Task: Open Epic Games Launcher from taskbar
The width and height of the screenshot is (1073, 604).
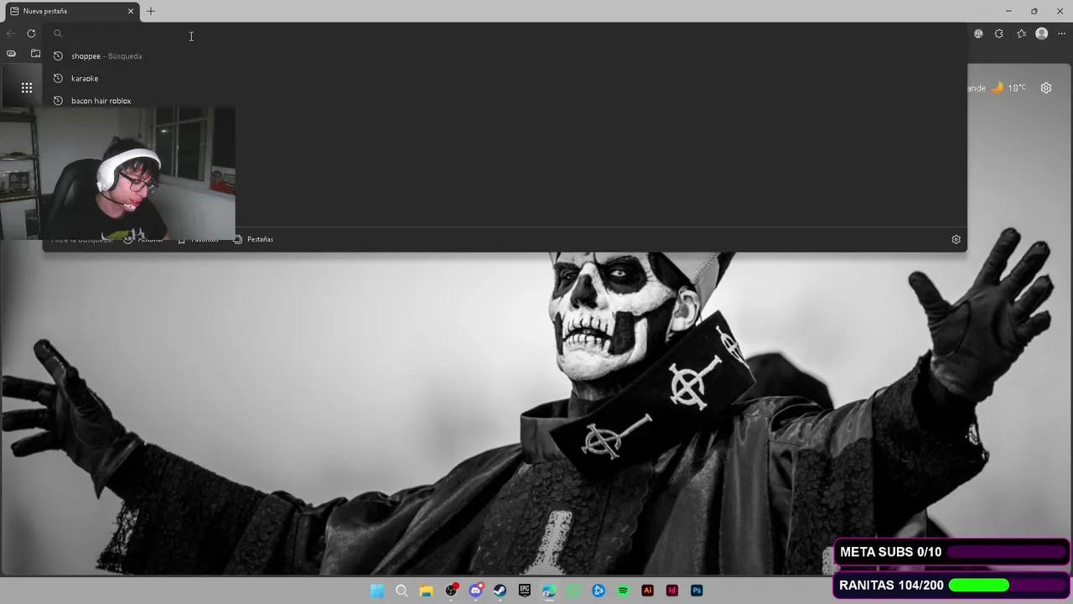Action: pyautogui.click(x=525, y=591)
